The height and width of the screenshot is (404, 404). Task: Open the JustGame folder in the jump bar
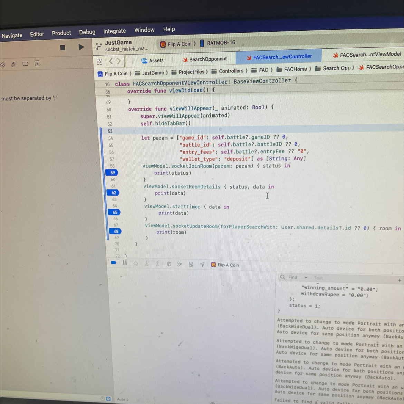pyautogui.click(x=150, y=73)
